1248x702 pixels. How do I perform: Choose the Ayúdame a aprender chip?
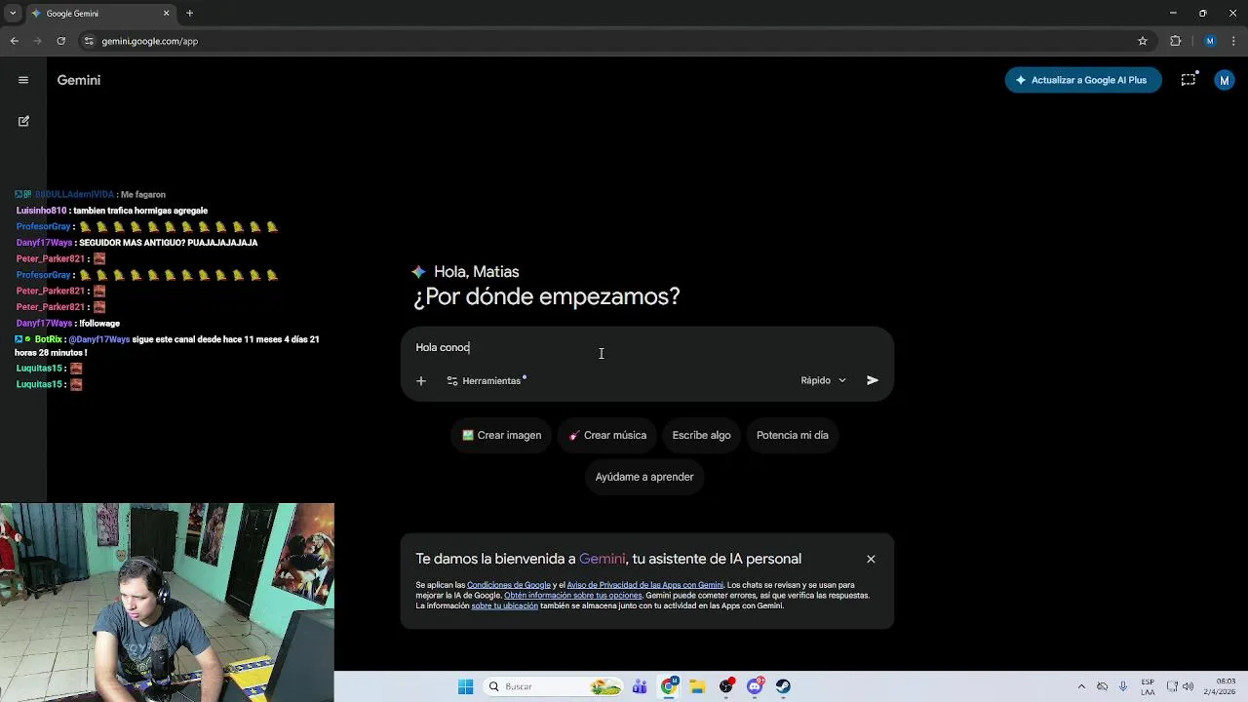[644, 477]
